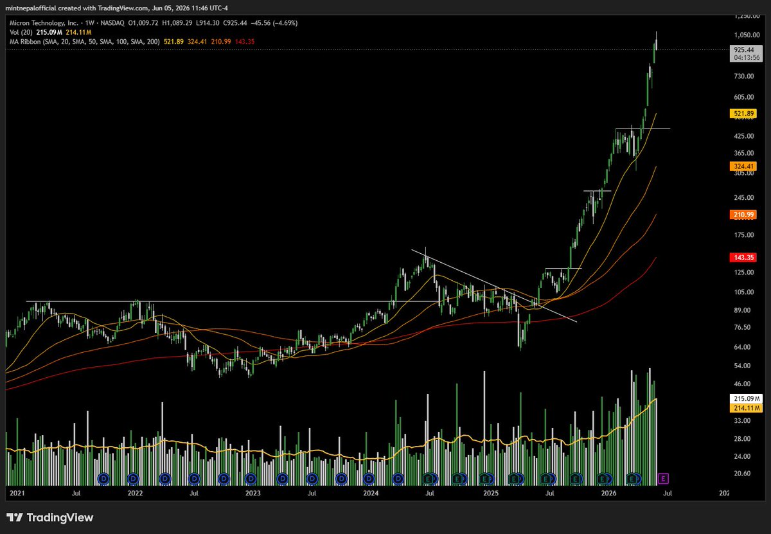The width and height of the screenshot is (771, 534).
Task: Select the short horizontal line near 450
Action: 642,129
